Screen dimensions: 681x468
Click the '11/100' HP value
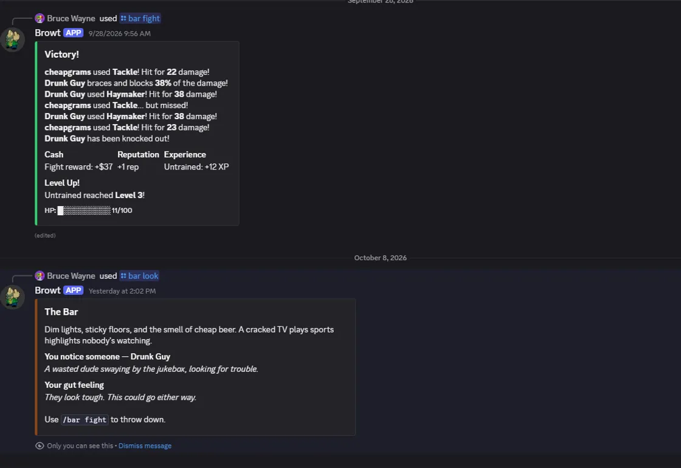(122, 210)
